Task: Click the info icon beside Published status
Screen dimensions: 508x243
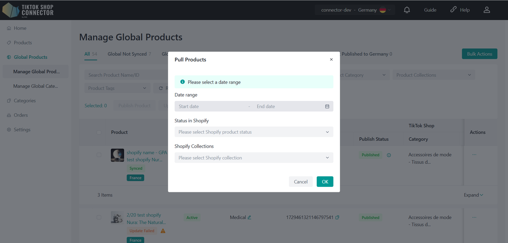Action: click(x=389, y=155)
